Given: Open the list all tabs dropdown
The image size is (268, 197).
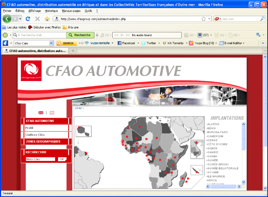Looking at the screenshot, I should click(265, 51).
